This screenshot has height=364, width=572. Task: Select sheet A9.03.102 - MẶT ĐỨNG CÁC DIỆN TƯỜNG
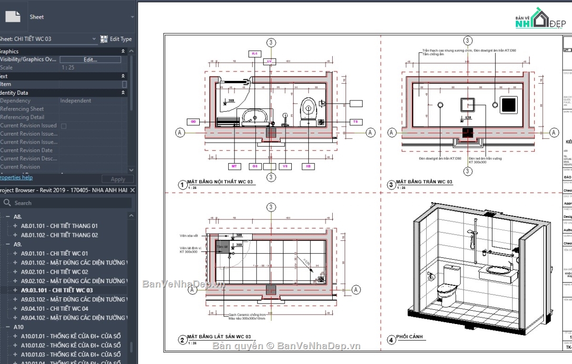click(x=74, y=299)
